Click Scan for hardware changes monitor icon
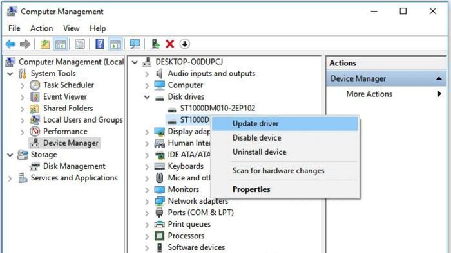Screen dimensions: 451x253 [135, 44]
